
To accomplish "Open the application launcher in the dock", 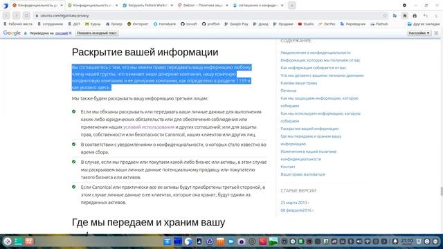I will point(8,241).
